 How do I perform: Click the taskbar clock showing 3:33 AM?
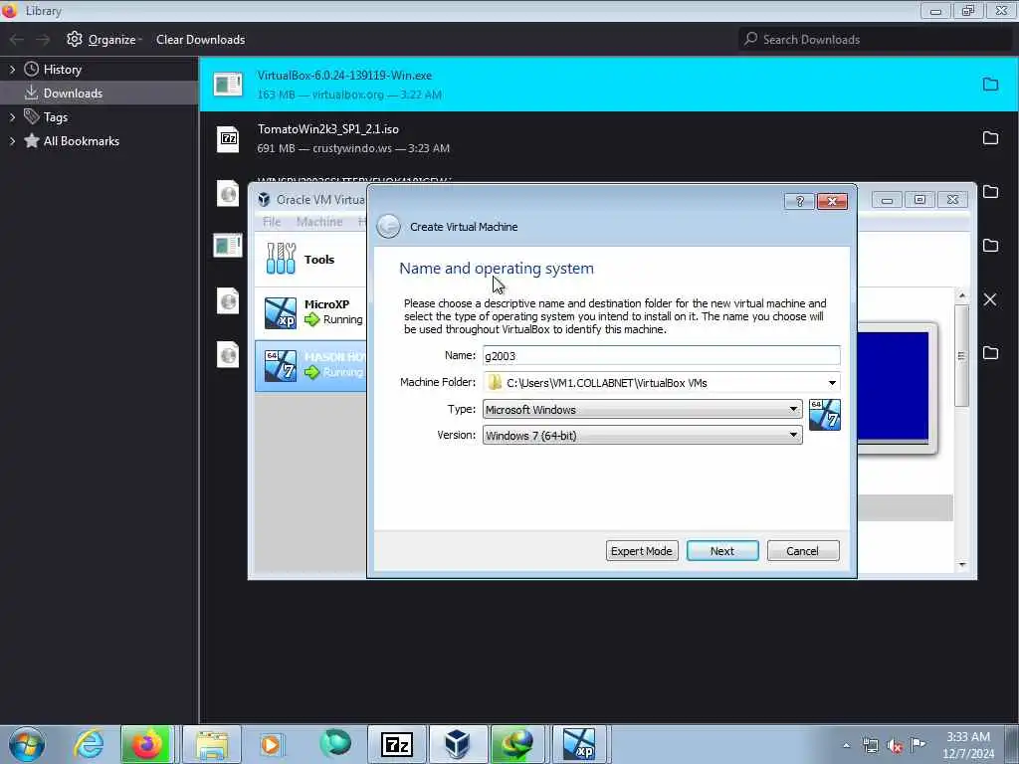click(968, 745)
